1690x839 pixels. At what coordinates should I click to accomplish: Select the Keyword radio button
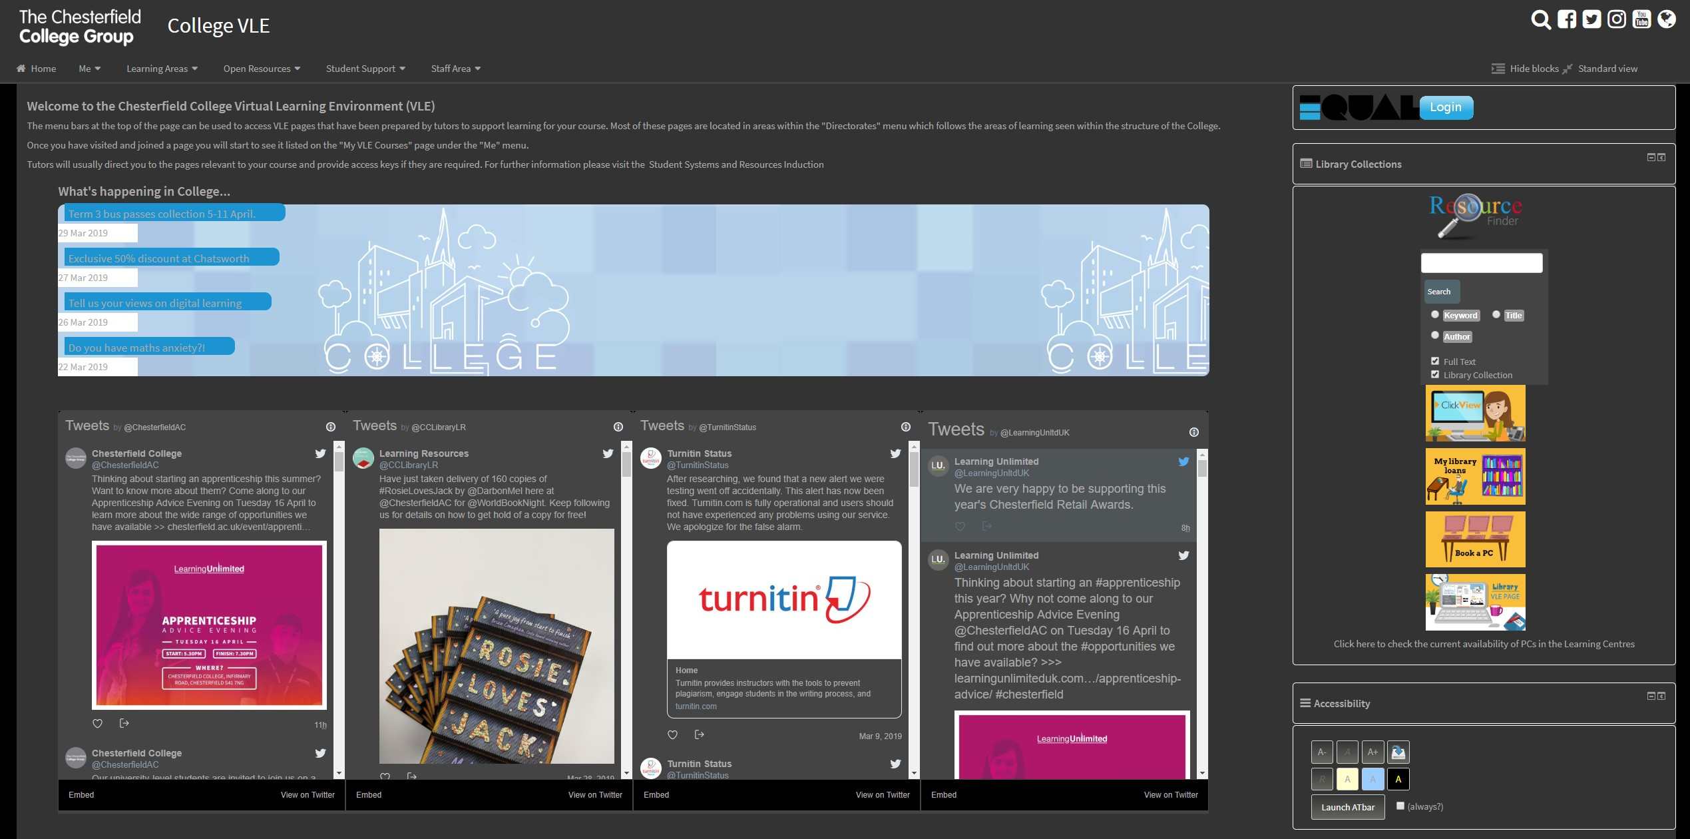(1435, 314)
